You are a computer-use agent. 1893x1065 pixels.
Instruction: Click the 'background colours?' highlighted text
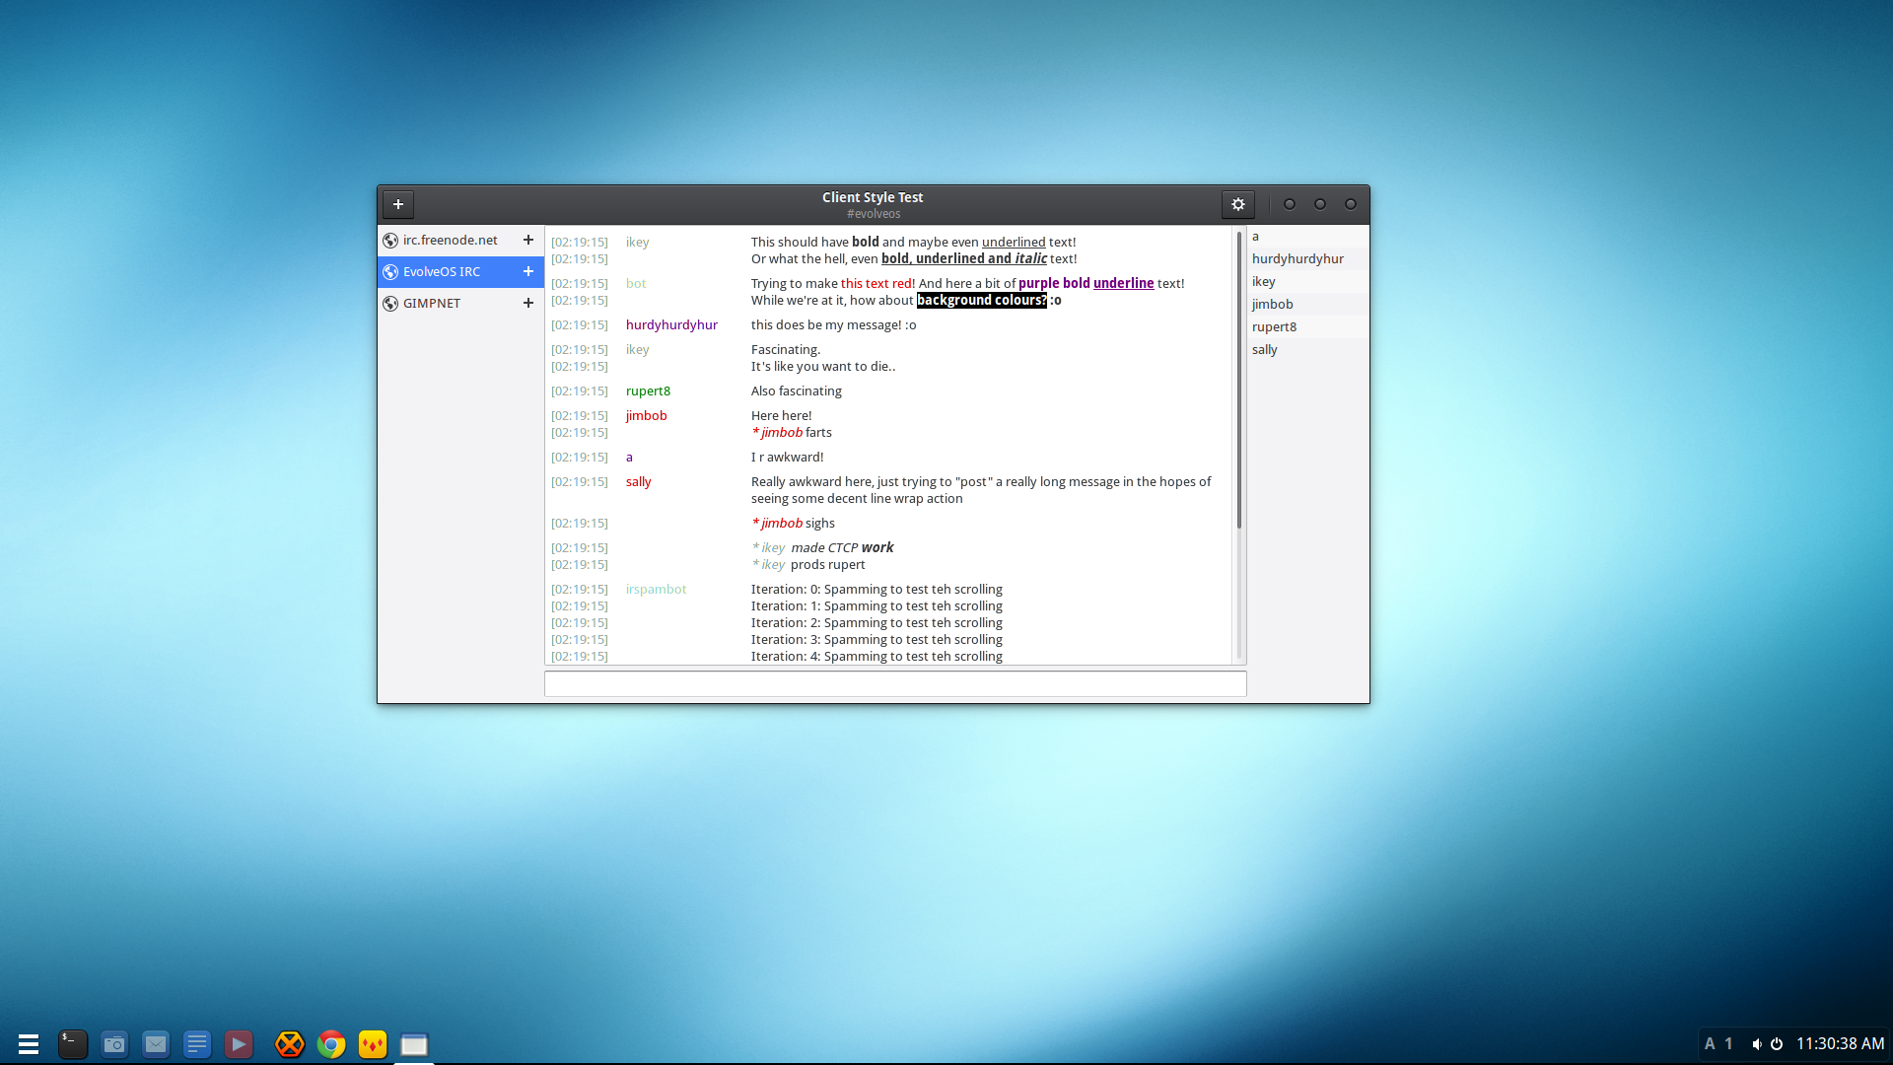click(982, 301)
